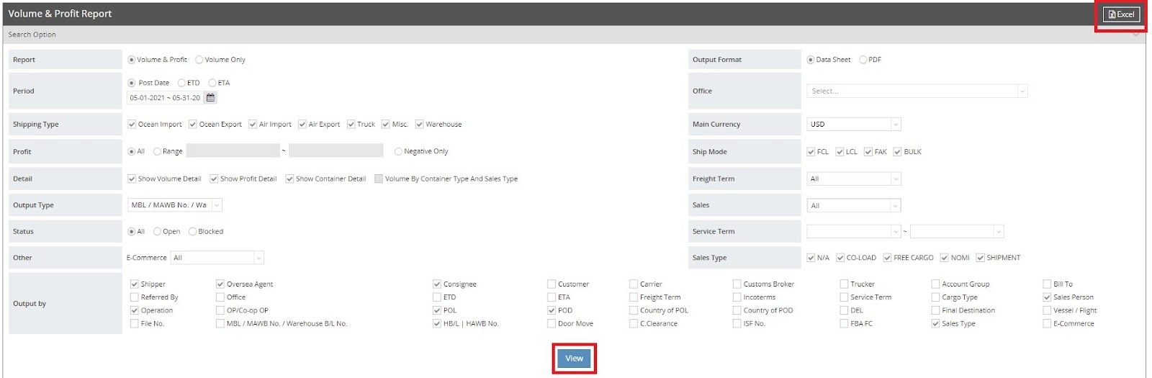The height and width of the screenshot is (378, 1152).
Task: Select PDF output format
Action: (863, 60)
